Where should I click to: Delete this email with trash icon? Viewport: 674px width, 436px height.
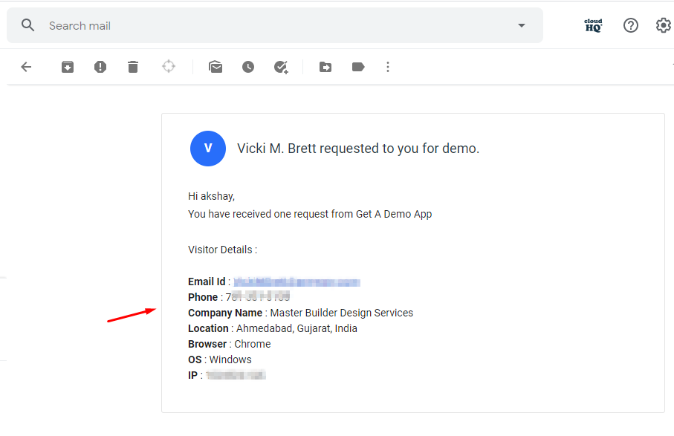point(133,67)
